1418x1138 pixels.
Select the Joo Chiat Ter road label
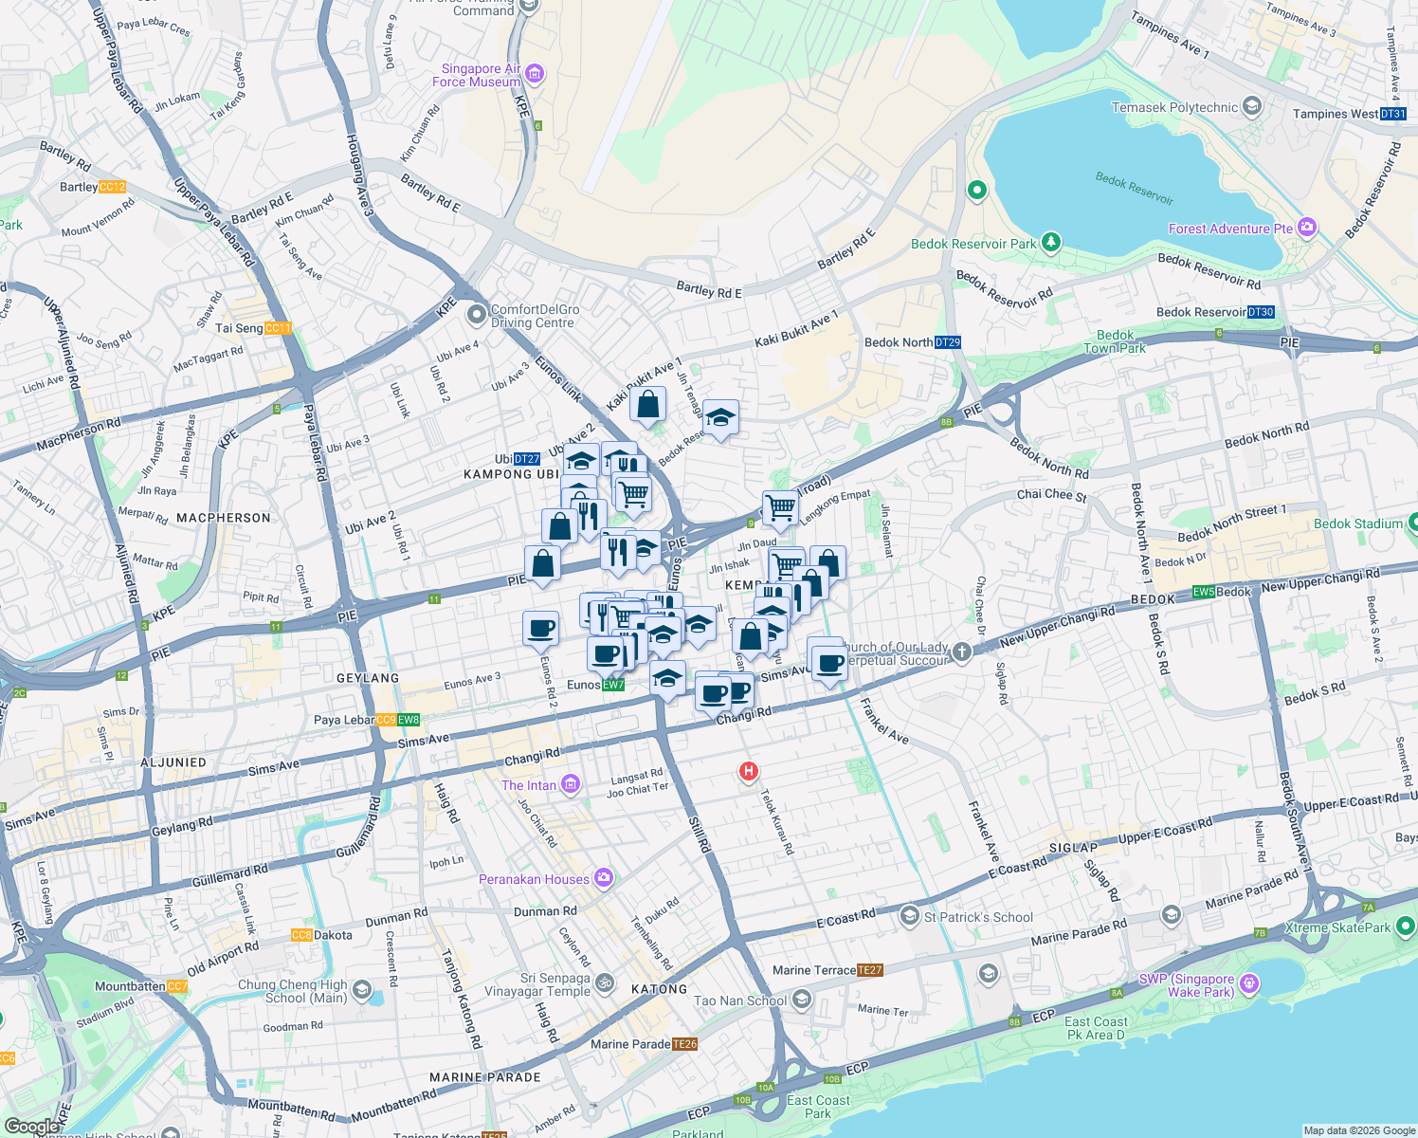tap(638, 790)
